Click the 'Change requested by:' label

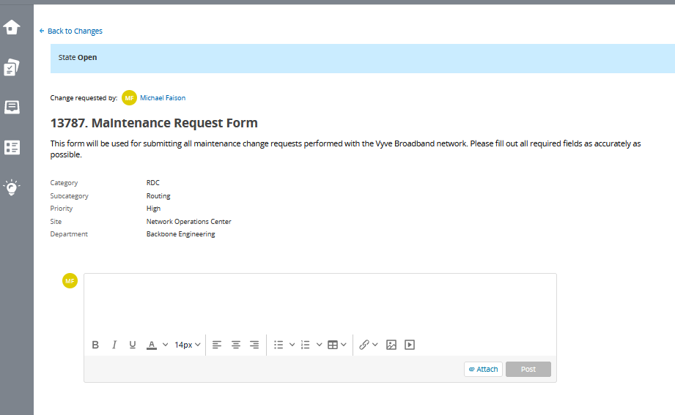pos(84,97)
